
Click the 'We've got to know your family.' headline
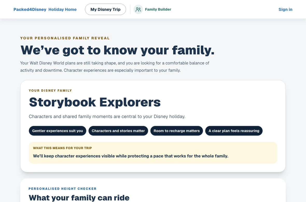(x=117, y=50)
